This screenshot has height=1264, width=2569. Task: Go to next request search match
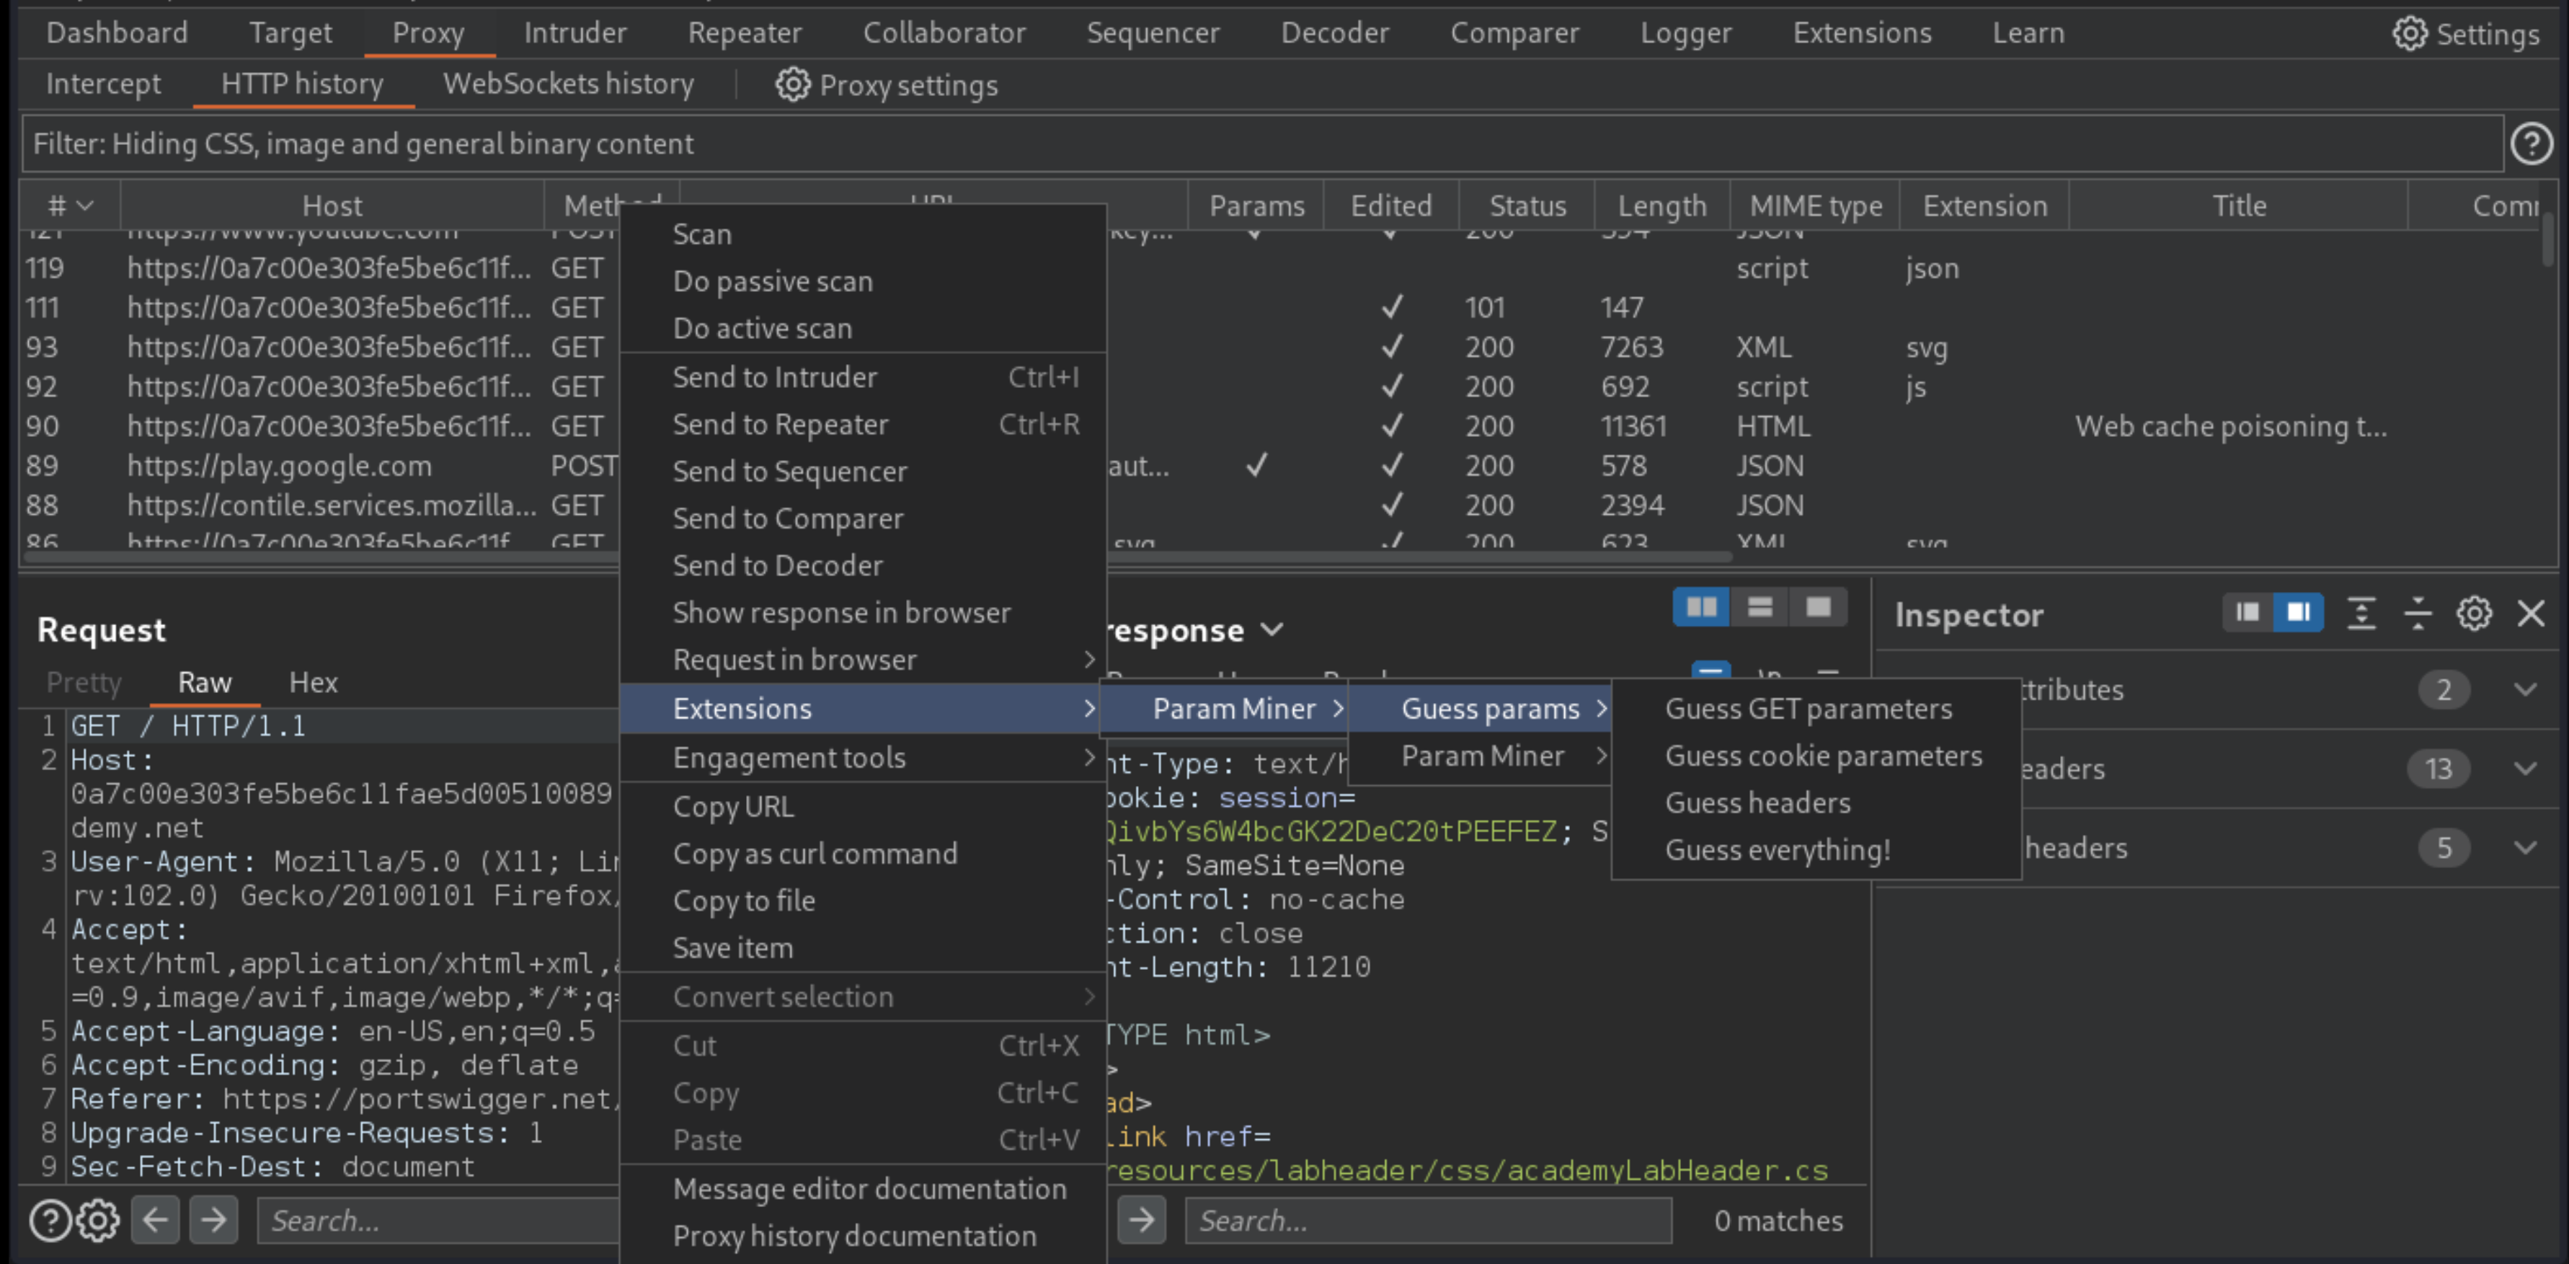pyautogui.click(x=213, y=1219)
